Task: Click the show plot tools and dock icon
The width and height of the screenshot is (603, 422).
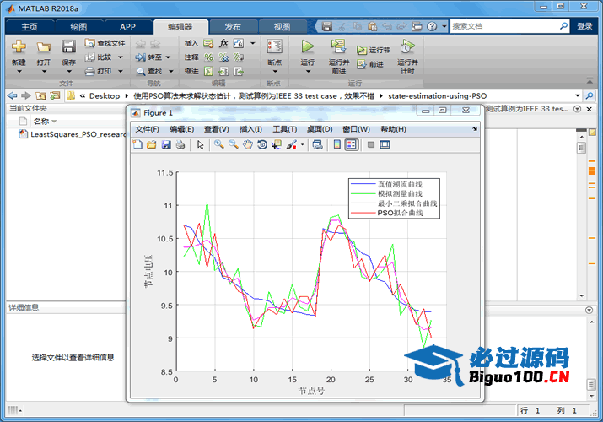Action: [x=385, y=144]
